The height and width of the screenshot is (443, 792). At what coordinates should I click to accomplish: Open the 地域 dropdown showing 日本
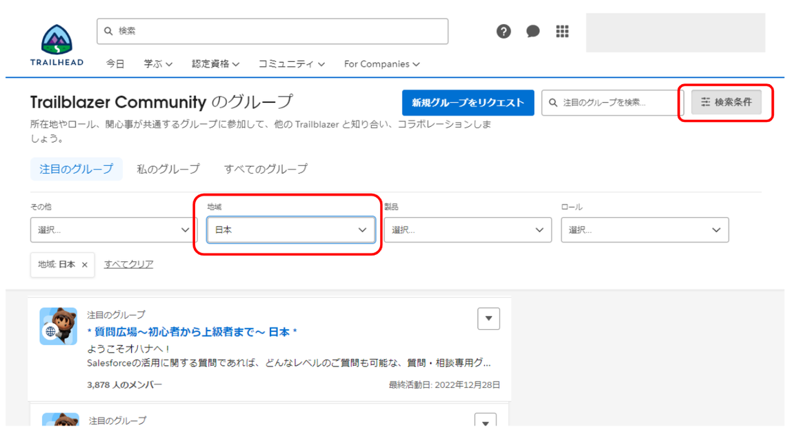pos(291,230)
